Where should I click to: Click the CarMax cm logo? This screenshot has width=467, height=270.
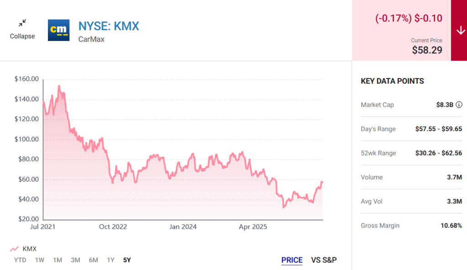[x=59, y=30]
